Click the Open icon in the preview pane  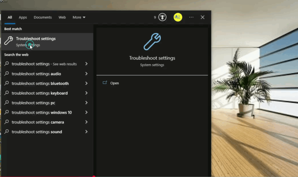click(x=105, y=83)
